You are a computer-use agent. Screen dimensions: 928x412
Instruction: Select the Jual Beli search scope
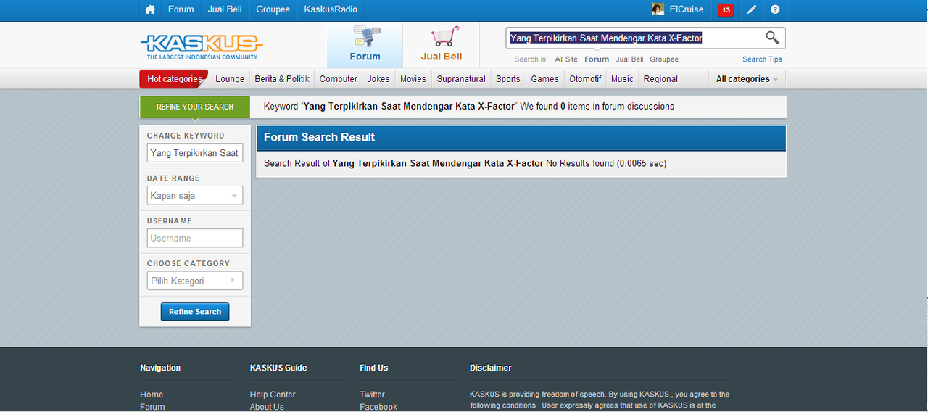(x=629, y=59)
